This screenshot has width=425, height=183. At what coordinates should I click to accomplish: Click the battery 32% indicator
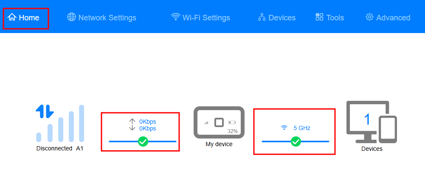[x=233, y=131]
